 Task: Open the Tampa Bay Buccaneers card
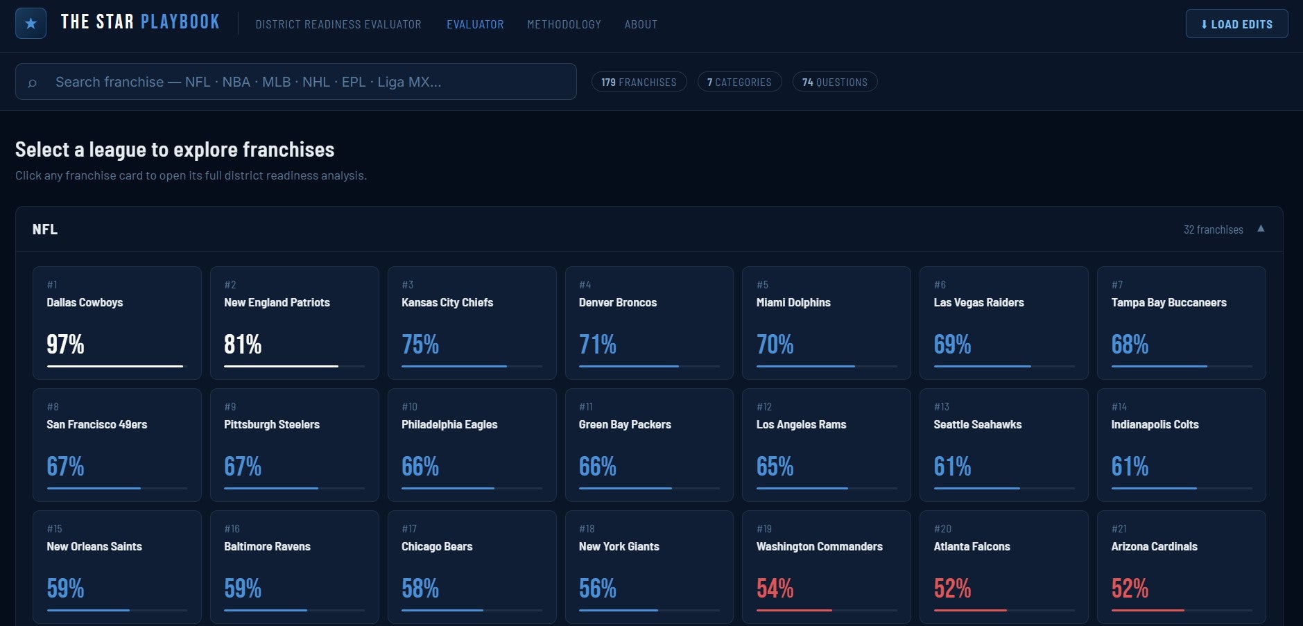(1182, 323)
